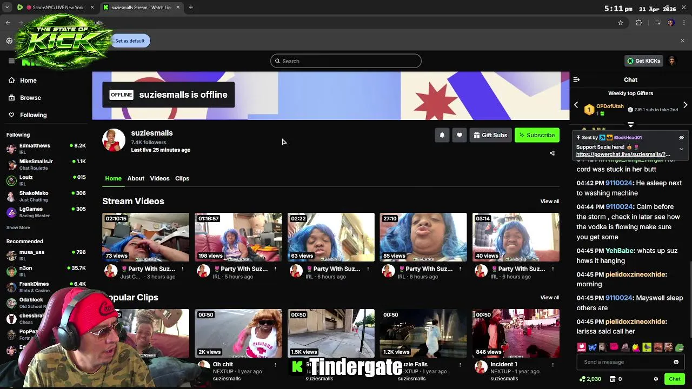This screenshot has height=389, width=692.
Task: Open the 01:16:57 stream video thumbnail
Action: 238,237
